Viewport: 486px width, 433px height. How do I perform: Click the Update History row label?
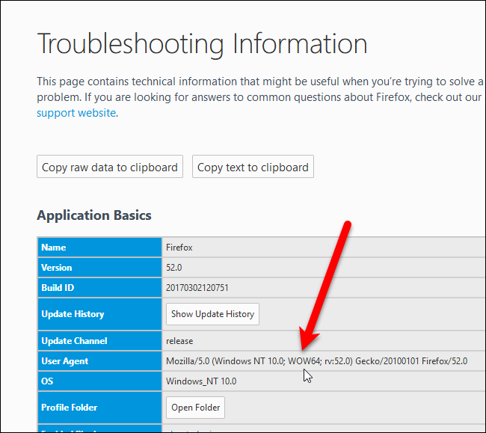pos(73,314)
